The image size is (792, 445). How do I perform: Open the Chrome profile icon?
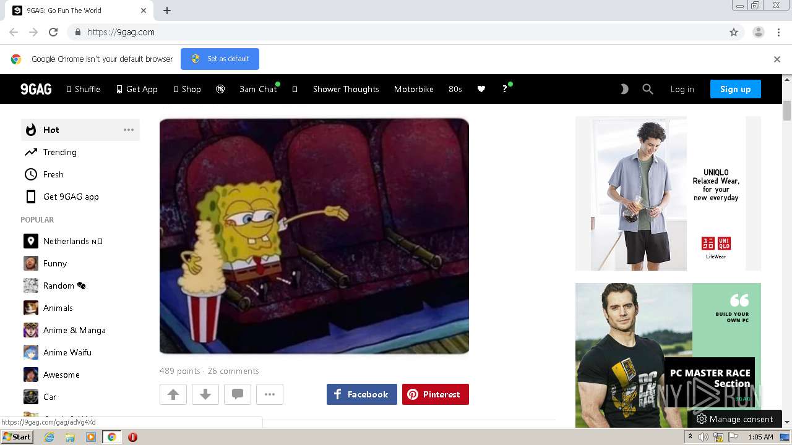click(x=759, y=32)
